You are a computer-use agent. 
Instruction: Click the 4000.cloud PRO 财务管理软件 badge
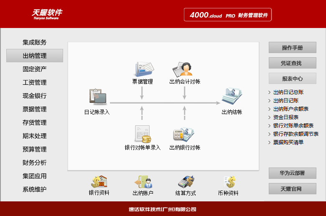coord(228,15)
